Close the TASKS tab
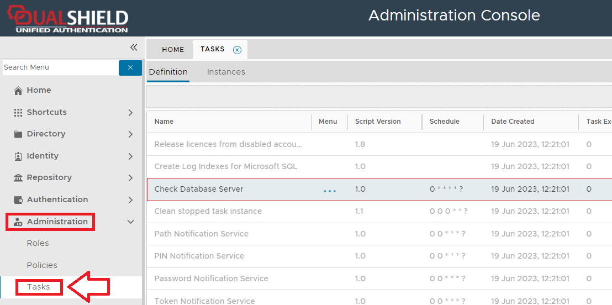 (237, 50)
